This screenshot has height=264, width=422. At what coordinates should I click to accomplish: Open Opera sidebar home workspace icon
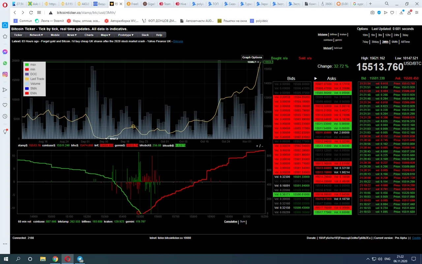tap(5, 25)
